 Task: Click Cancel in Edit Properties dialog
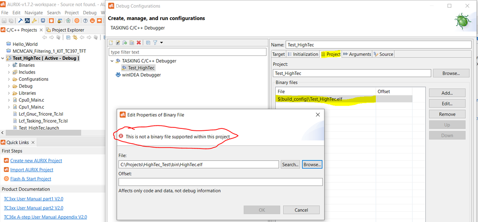coord(301,210)
